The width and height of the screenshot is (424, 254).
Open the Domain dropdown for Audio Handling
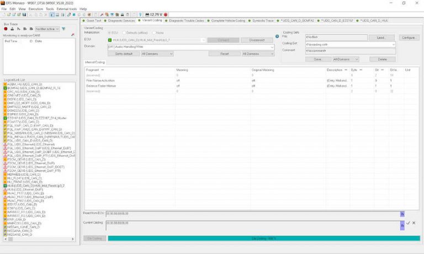[x=272, y=47]
